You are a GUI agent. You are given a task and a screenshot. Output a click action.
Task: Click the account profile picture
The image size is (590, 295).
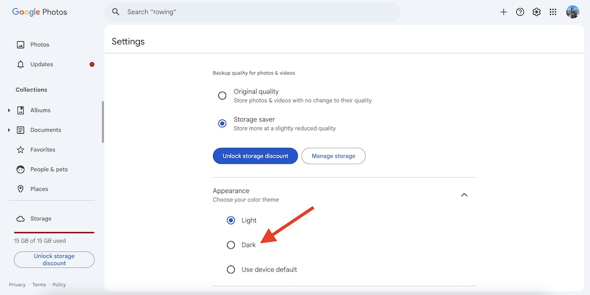(572, 12)
